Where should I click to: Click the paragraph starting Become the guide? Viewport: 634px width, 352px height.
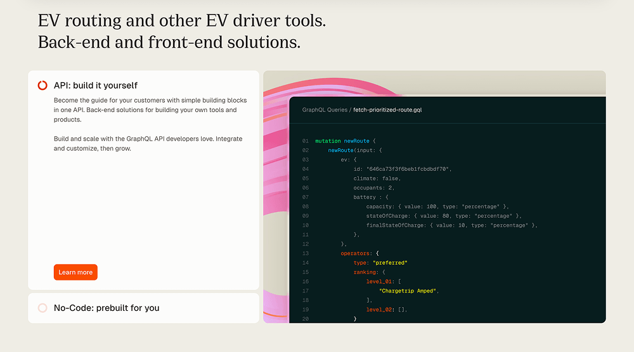pos(150,110)
